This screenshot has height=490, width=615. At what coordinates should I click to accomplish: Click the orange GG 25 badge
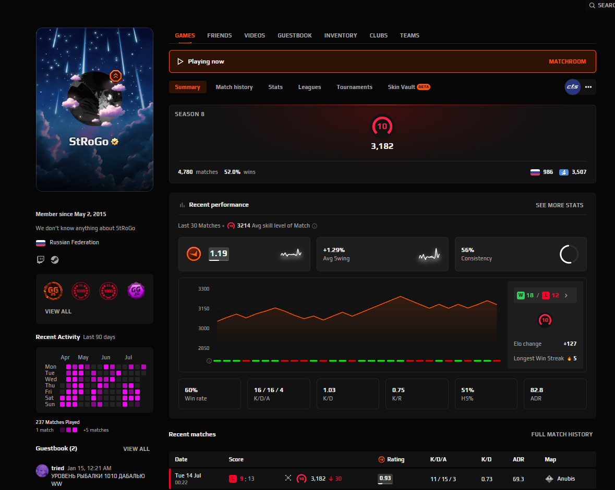click(x=53, y=291)
